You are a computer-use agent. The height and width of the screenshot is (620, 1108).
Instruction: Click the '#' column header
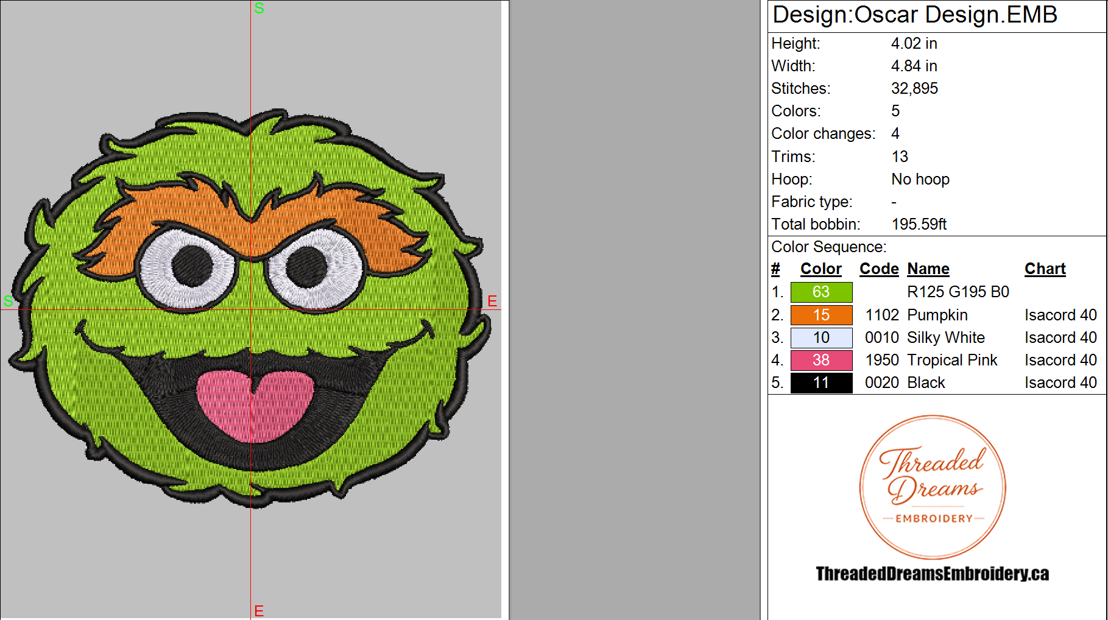[775, 269]
